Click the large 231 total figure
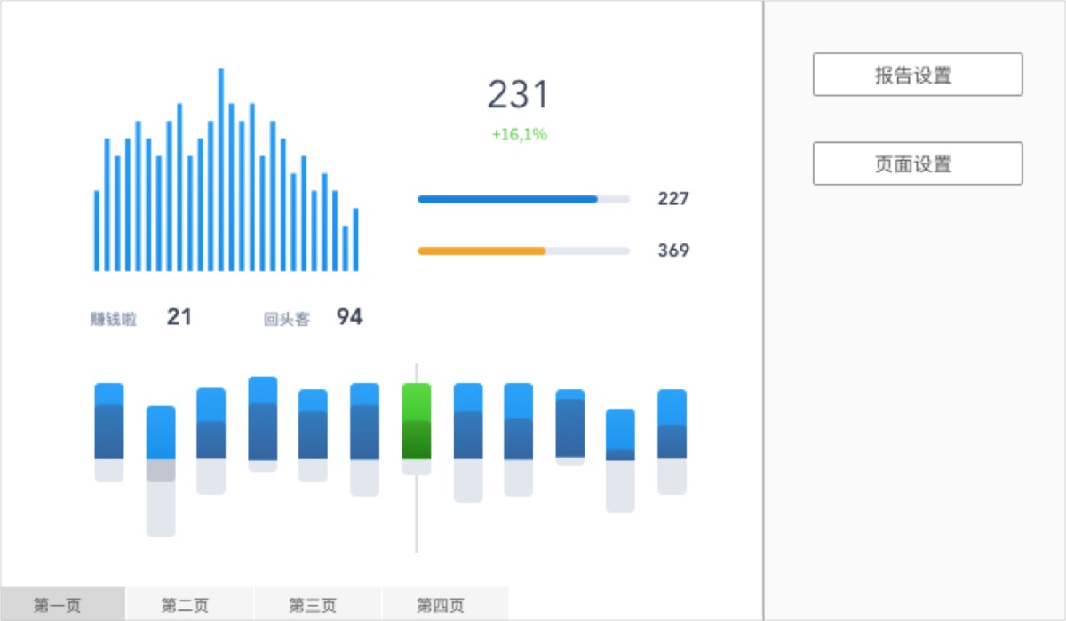The image size is (1066, 621). (518, 95)
